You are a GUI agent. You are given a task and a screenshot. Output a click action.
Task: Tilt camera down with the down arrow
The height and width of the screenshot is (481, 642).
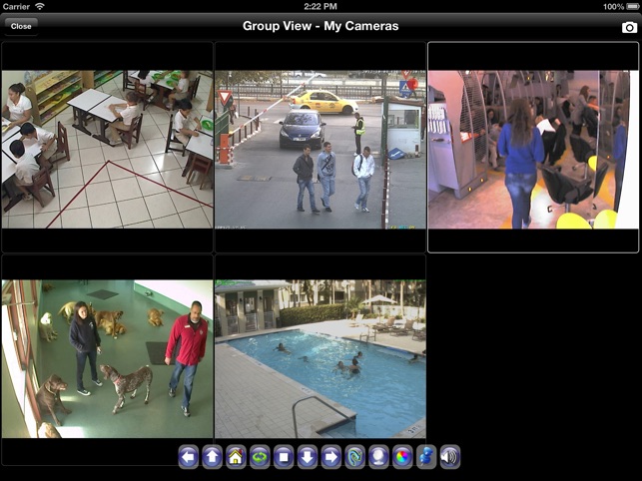coord(308,457)
